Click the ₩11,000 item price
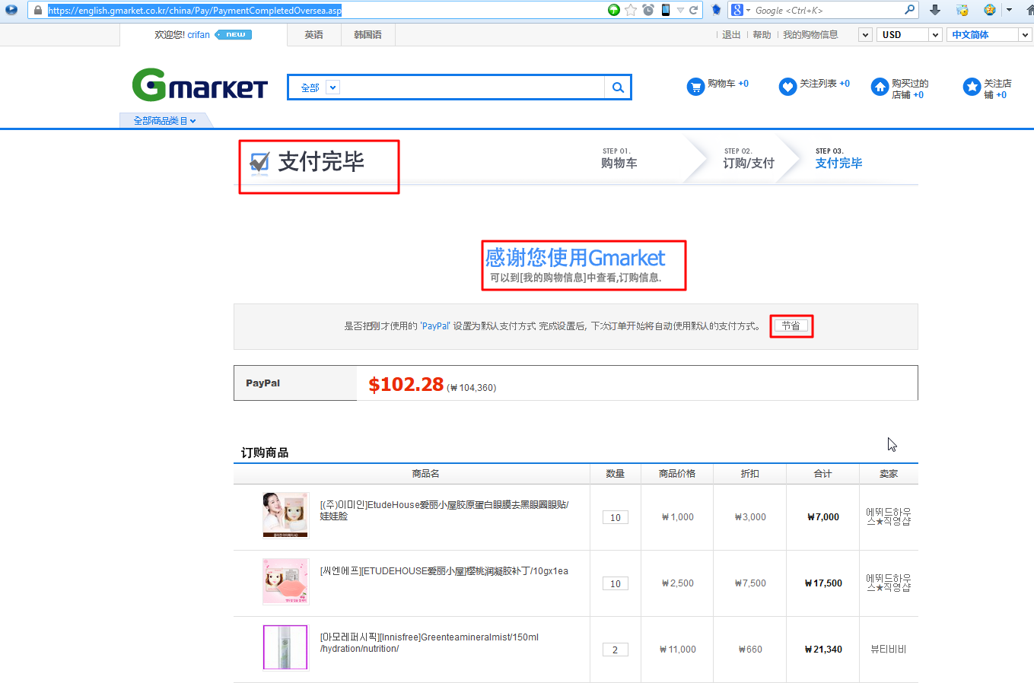The height and width of the screenshot is (683, 1034). (x=678, y=650)
